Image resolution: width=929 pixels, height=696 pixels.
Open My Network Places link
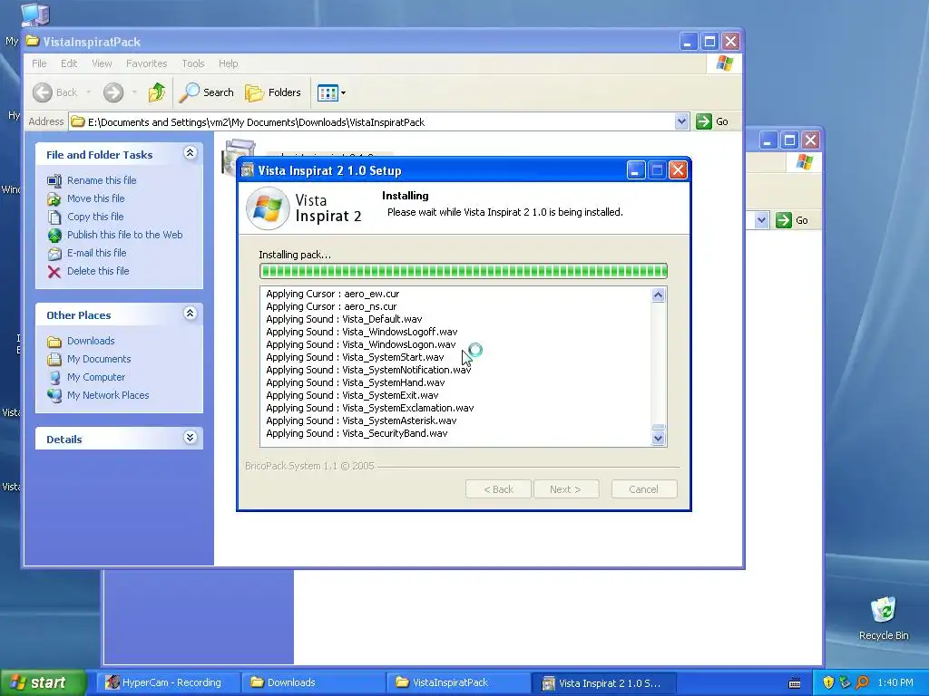(108, 395)
